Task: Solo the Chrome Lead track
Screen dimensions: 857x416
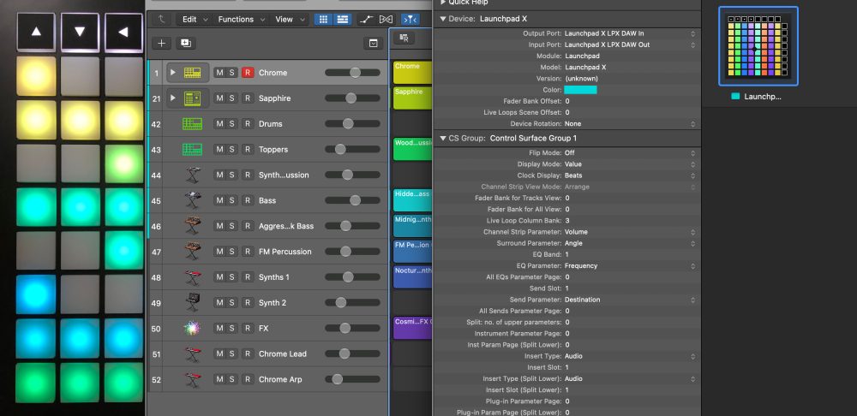Action: [231, 354]
